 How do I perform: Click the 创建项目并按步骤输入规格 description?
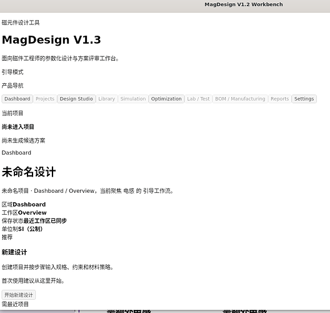58,267
